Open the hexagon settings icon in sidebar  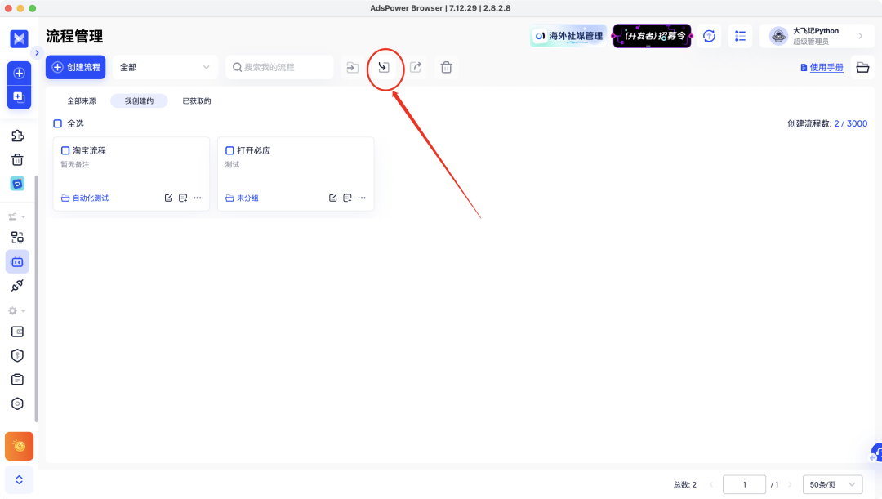point(17,404)
